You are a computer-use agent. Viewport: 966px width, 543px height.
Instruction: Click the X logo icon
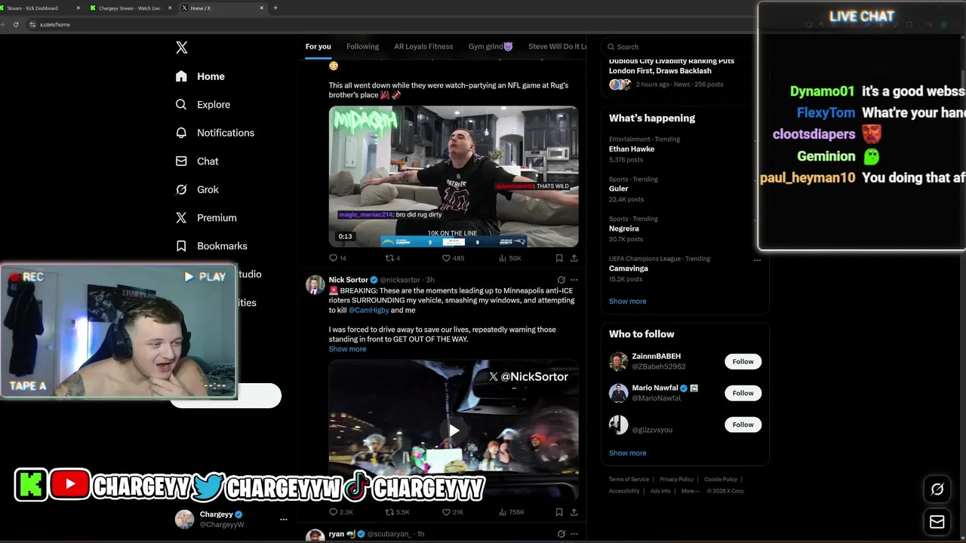(182, 48)
